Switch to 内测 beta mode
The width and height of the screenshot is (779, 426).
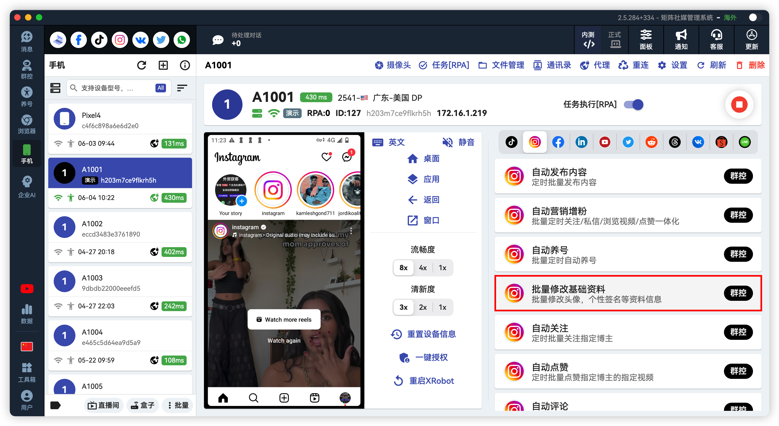pyautogui.click(x=588, y=40)
